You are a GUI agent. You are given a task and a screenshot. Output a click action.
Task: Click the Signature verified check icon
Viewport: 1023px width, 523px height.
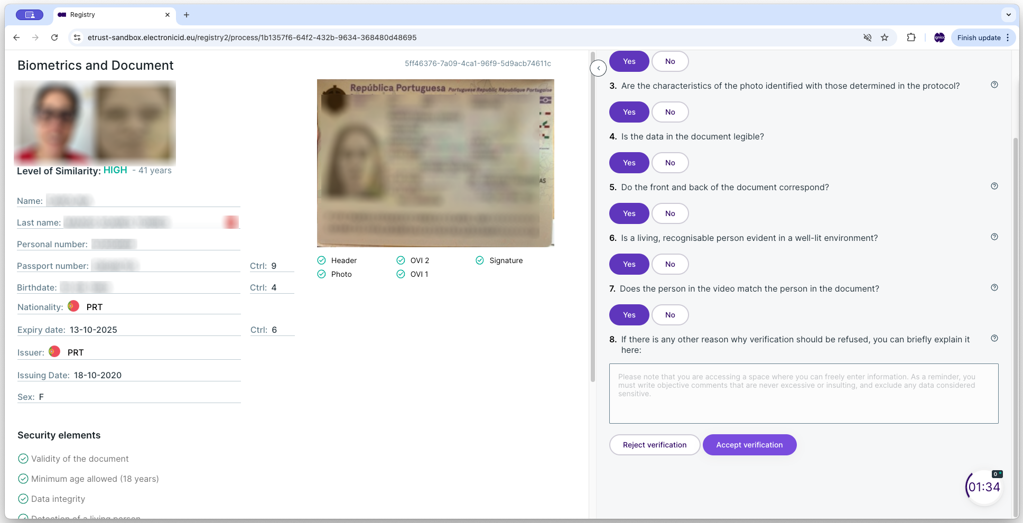pos(480,260)
